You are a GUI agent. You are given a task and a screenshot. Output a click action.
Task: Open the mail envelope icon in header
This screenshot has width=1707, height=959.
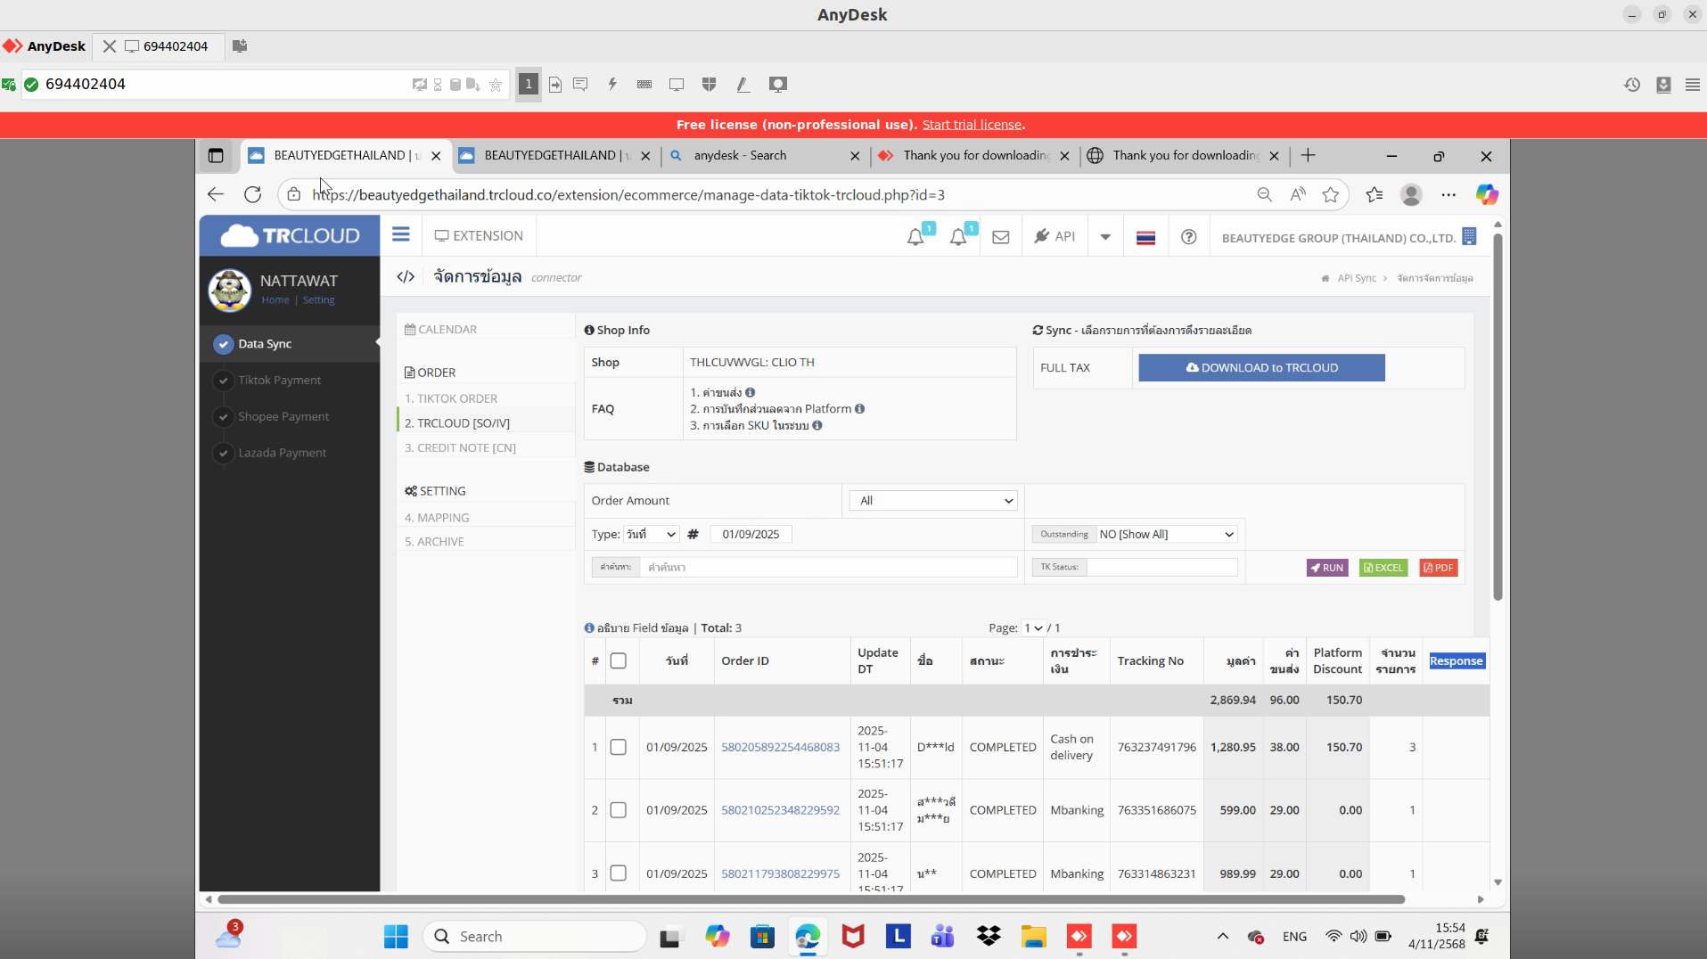pyautogui.click(x=1000, y=237)
